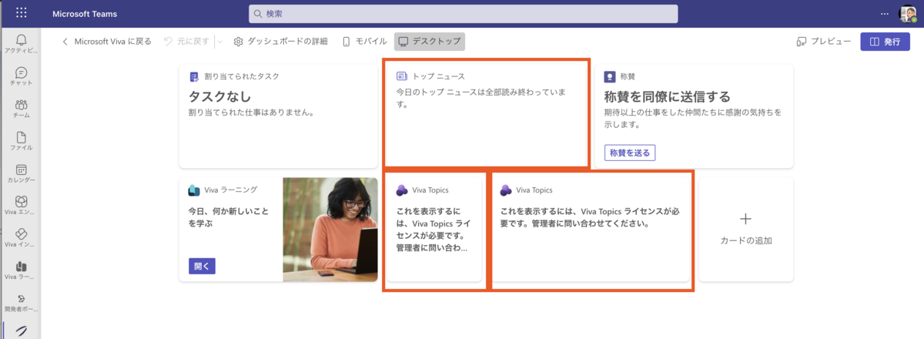Open Chat in the Teams sidebar

(21, 76)
